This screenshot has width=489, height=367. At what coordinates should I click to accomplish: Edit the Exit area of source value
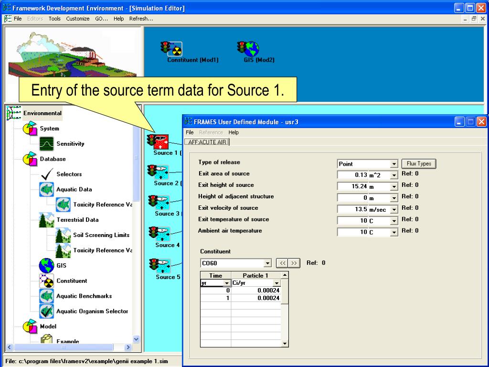(x=353, y=175)
